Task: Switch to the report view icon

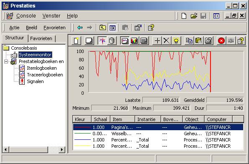Action: coord(144,41)
